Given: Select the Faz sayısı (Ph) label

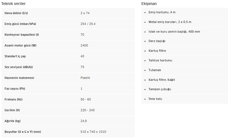Looking at the screenshot, I should 15,89.
